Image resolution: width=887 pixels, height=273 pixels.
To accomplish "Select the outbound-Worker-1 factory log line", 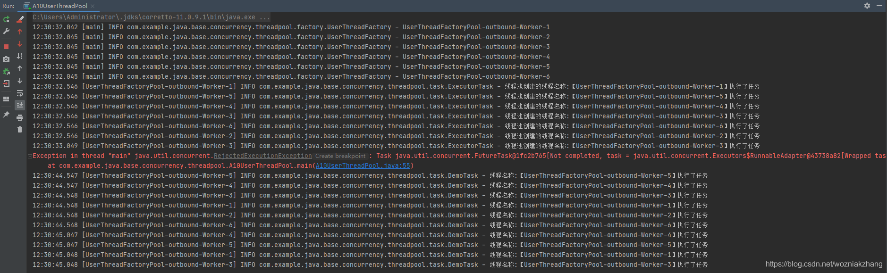I will [x=291, y=27].
